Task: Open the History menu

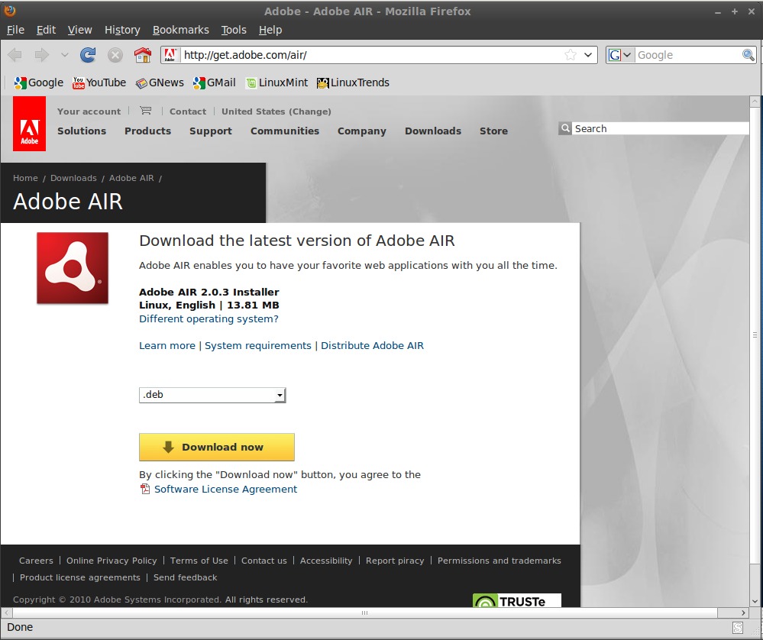Action: pos(122,31)
